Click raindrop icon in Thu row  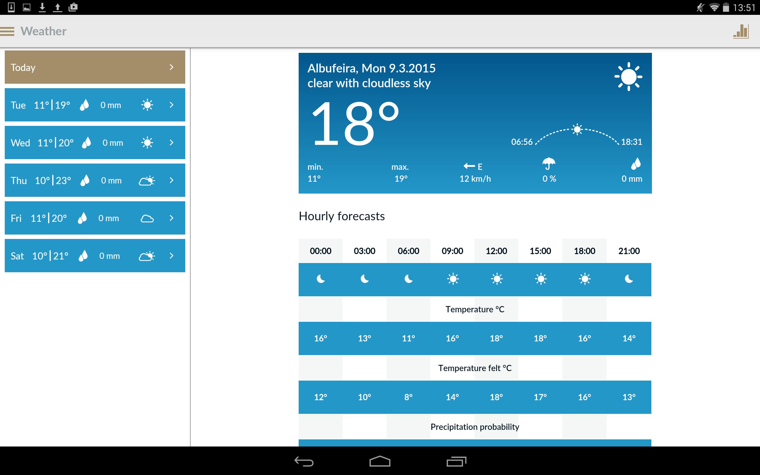click(x=85, y=180)
